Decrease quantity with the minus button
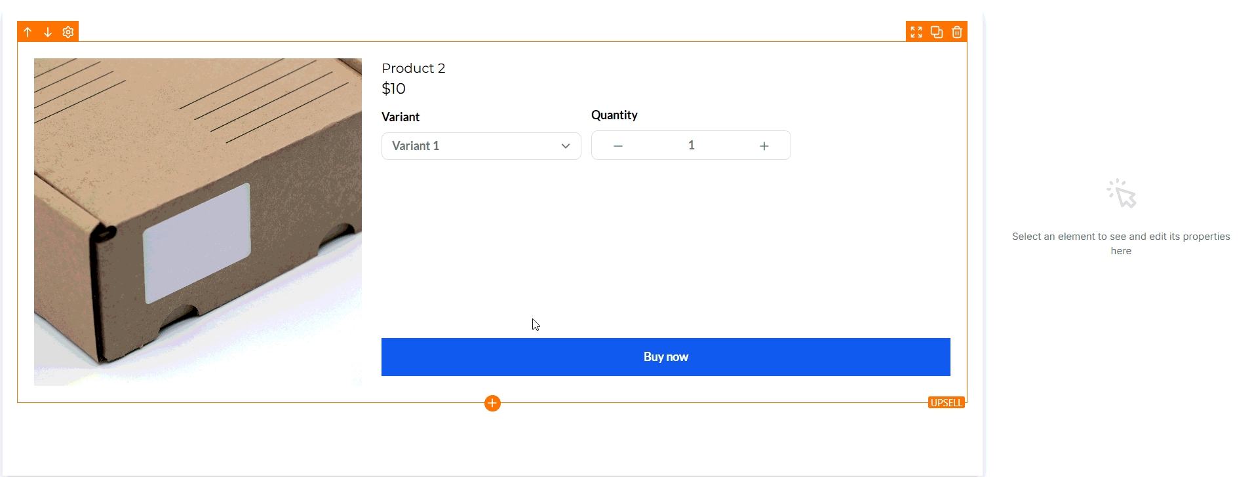The width and height of the screenshot is (1252, 477). point(618,146)
